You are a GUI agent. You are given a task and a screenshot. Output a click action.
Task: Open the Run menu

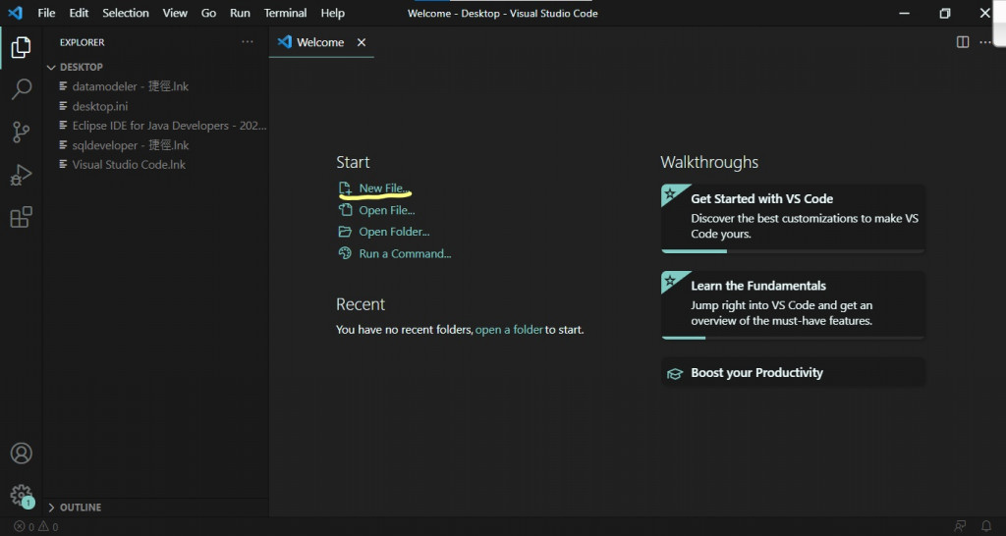point(240,13)
